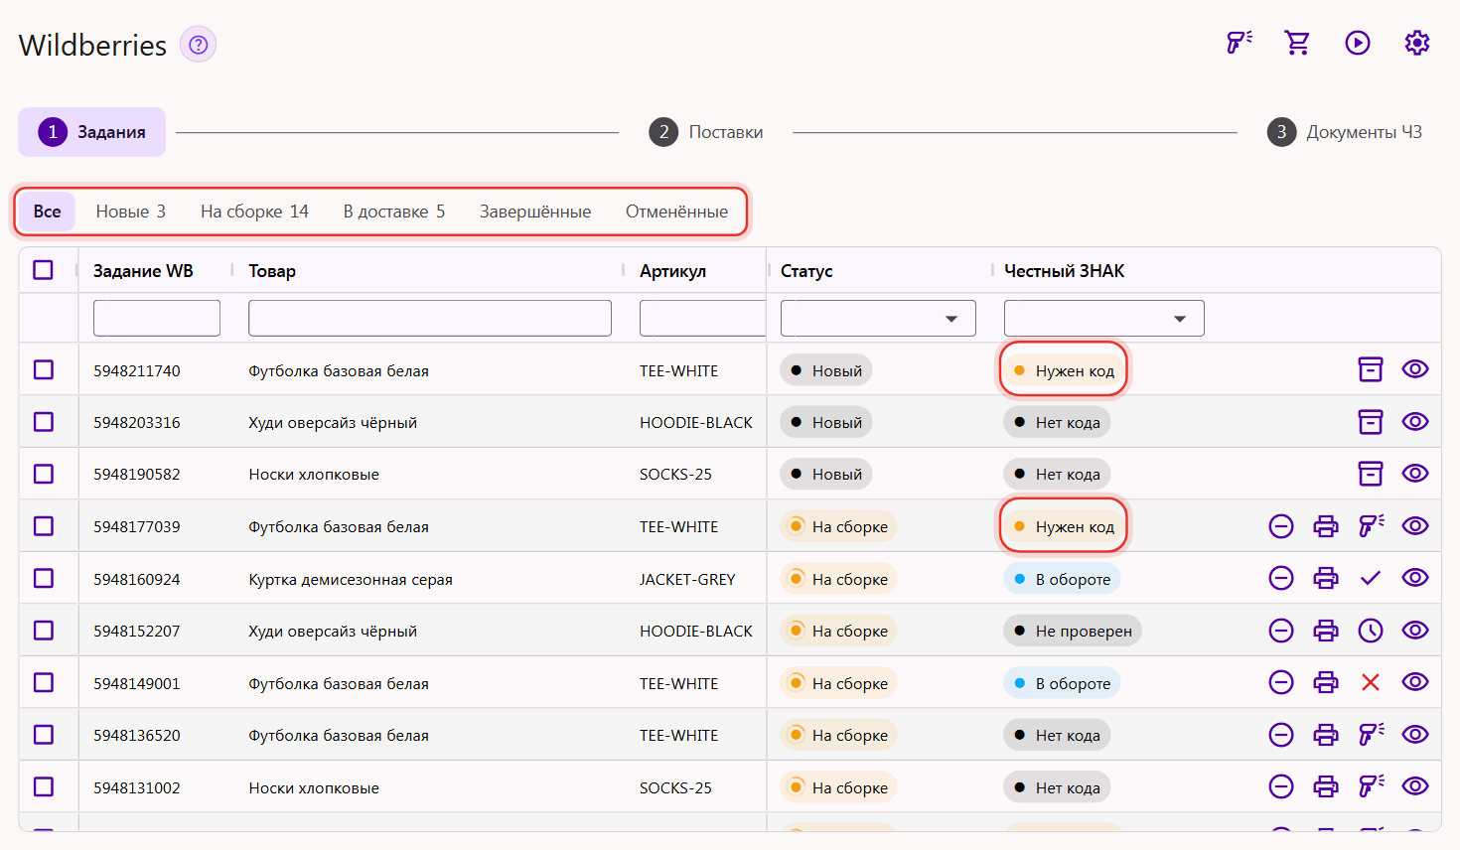Switch to the На сборке tab
The width and height of the screenshot is (1460, 850).
(254, 212)
